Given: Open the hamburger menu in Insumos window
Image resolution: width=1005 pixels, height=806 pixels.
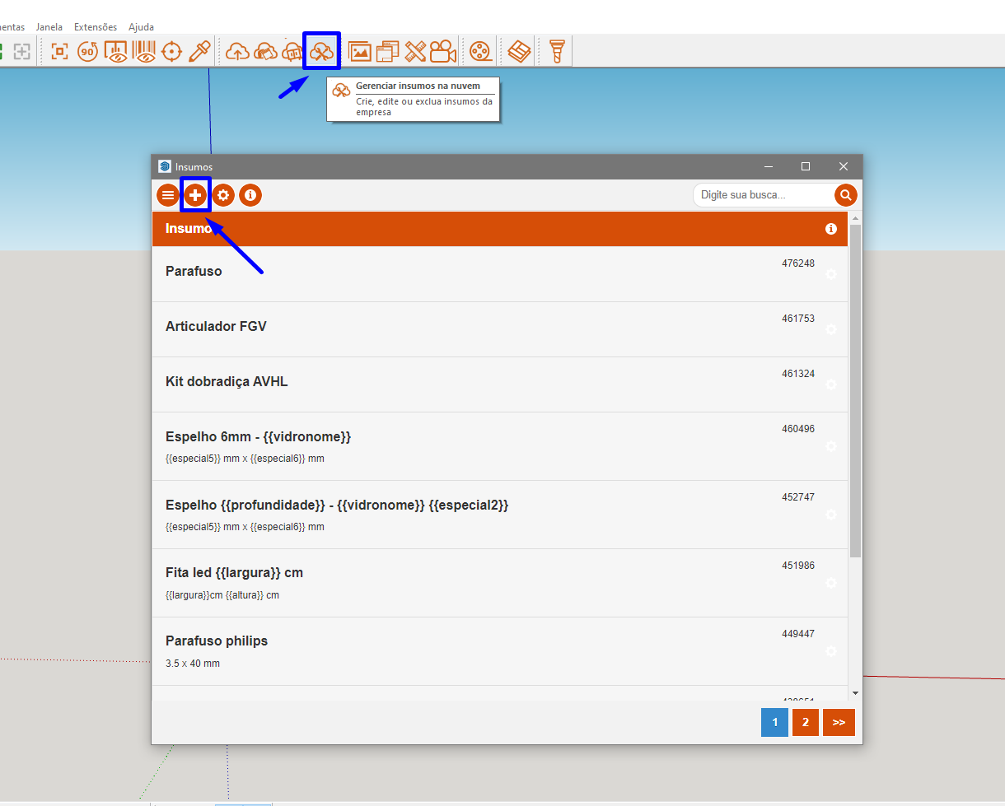Looking at the screenshot, I should click(x=168, y=195).
